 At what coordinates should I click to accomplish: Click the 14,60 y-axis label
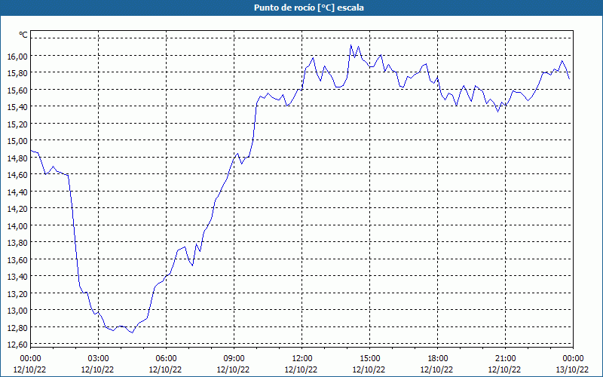click(17, 175)
